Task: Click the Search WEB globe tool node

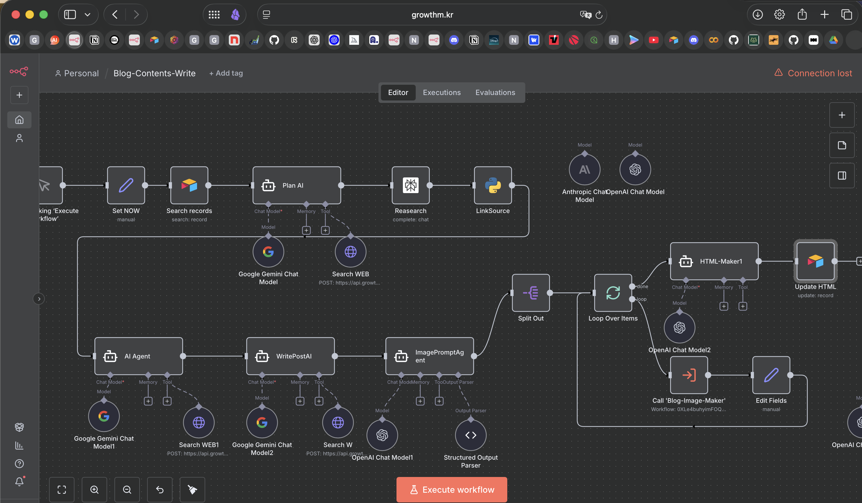Action: click(x=350, y=252)
